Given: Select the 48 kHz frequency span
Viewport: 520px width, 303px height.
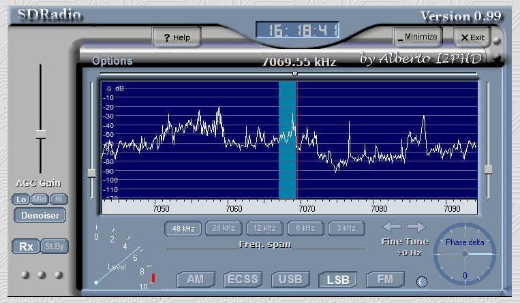Looking at the screenshot, I should click(x=183, y=229).
